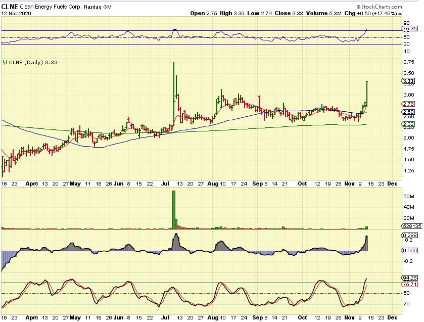Click the Low 2.74 value in header

point(260,13)
